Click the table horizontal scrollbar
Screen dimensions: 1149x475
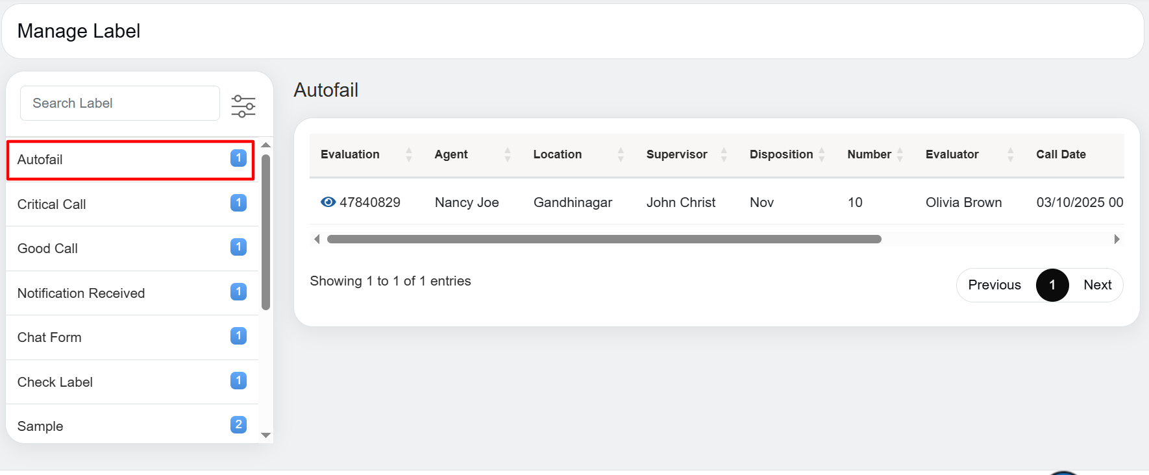pyautogui.click(x=604, y=239)
